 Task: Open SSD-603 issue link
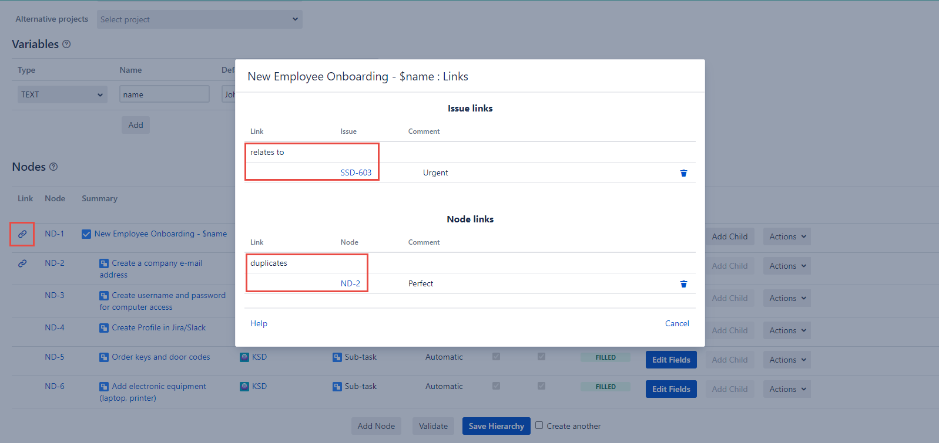pos(356,173)
